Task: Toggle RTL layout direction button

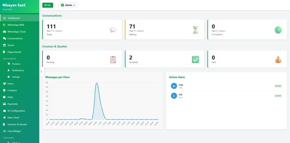Action: point(48,5)
